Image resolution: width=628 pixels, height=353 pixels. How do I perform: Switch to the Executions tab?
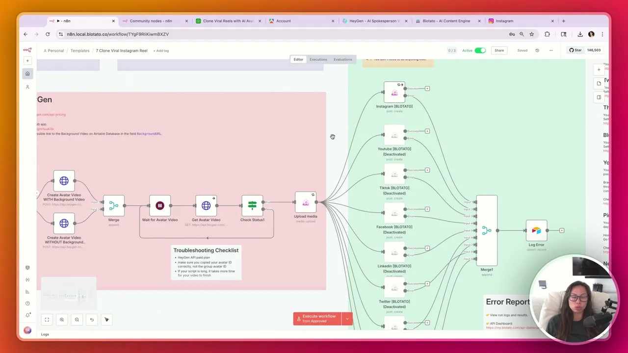click(x=318, y=59)
